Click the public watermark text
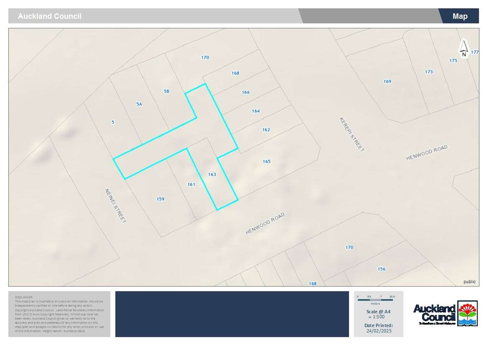 pyautogui.click(x=469, y=282)
